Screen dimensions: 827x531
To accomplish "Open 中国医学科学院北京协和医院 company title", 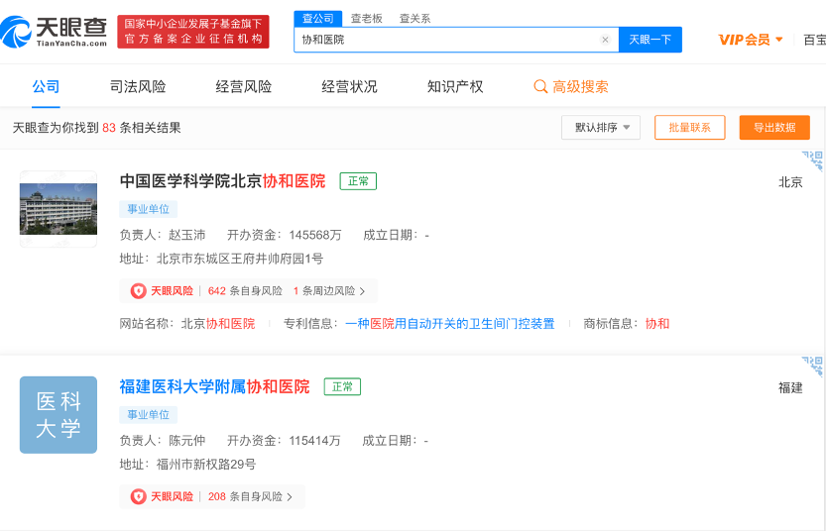I will (x=222, y=181).
